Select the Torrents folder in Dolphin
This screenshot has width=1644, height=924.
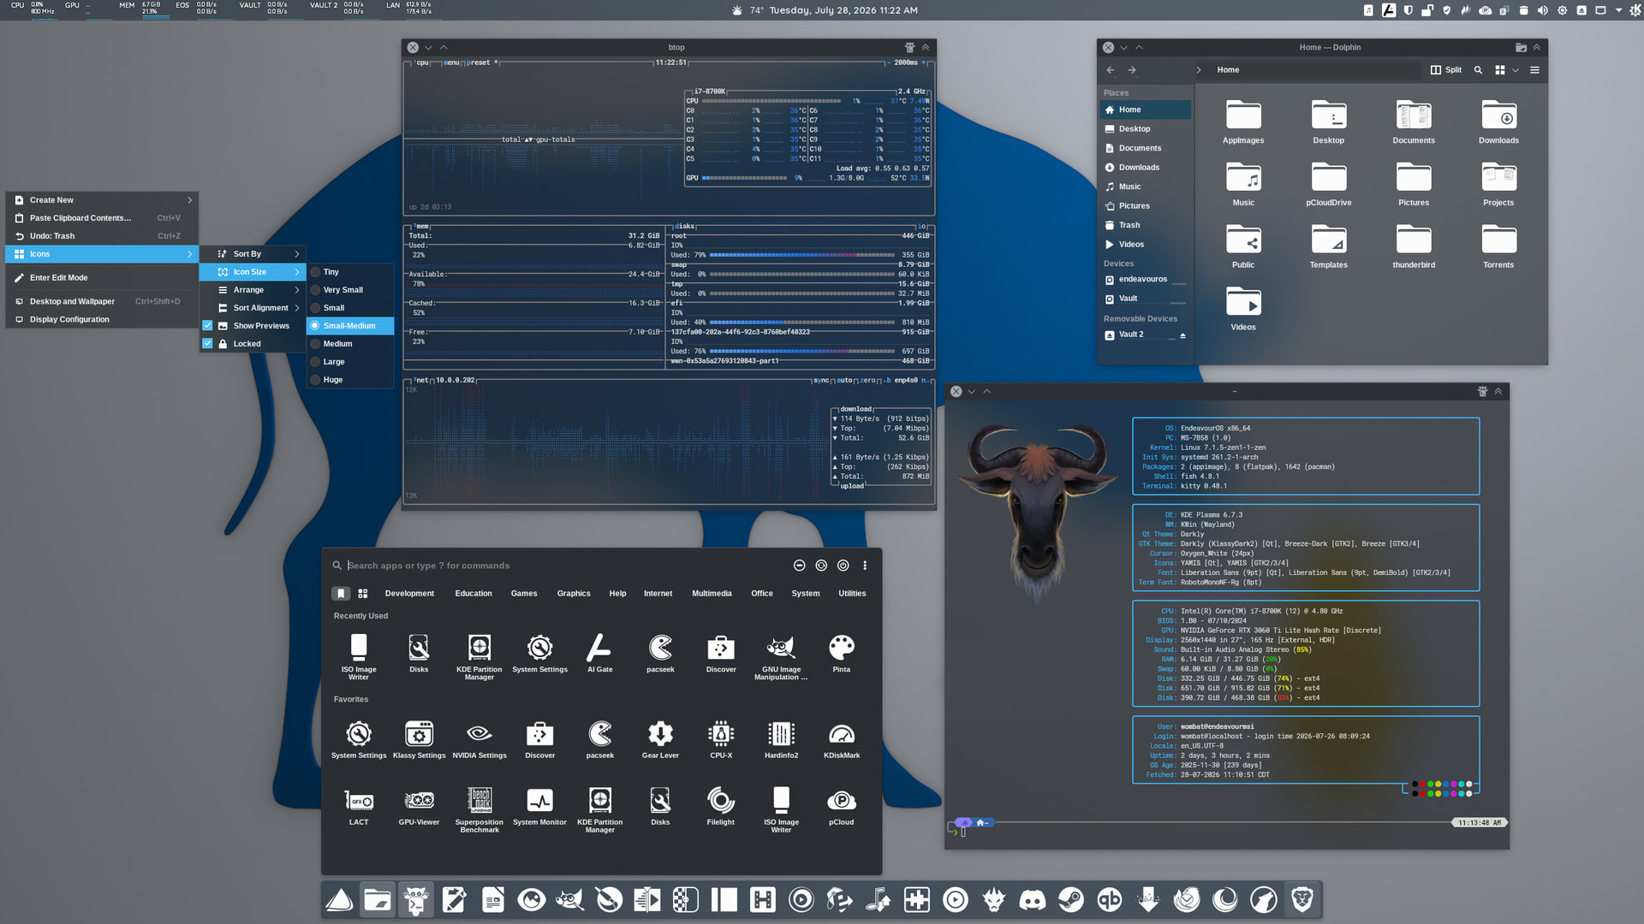(1498, 246)
